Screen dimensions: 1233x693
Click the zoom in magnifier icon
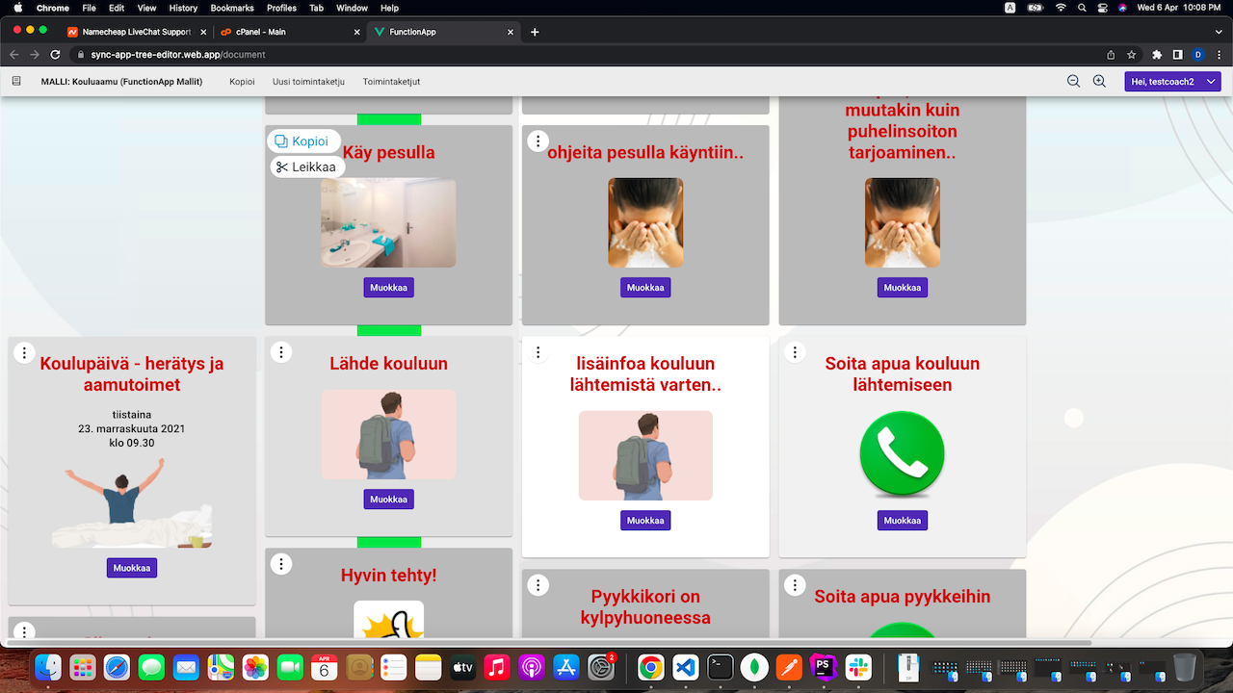(x=1099, y=82)
